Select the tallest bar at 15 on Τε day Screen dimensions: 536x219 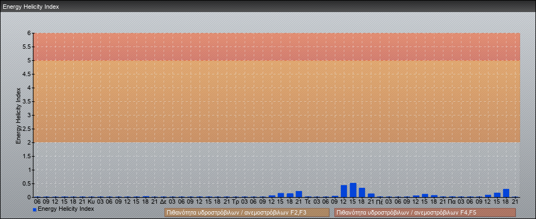pos(353,191)
